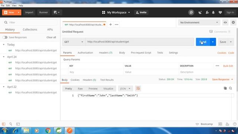The height and width of the screenshot is (134, 238).
Task: Toggle the wrap lines icon in response
Action: [x=138, y=89]
